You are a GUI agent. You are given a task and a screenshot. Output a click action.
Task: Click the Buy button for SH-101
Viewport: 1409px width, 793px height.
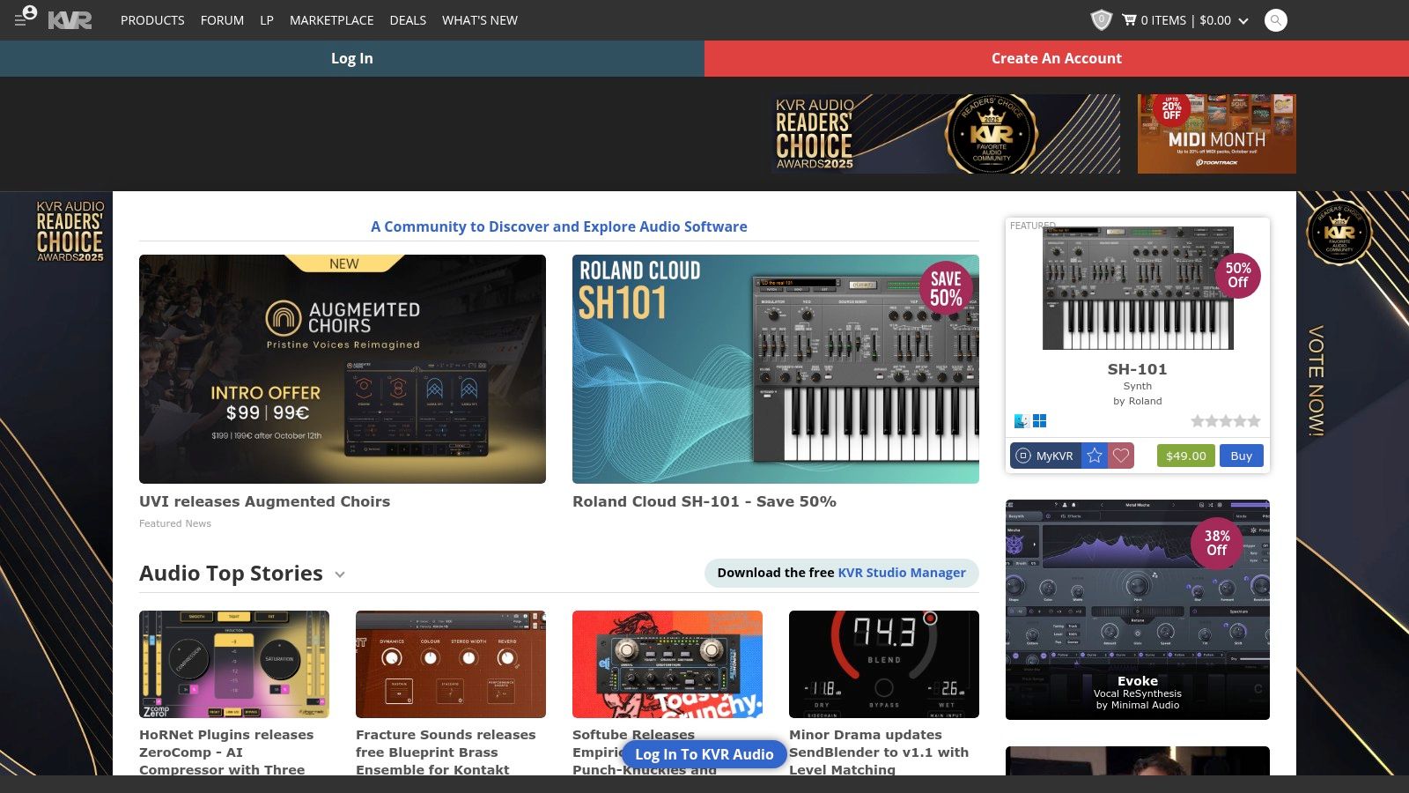coord(1242,456)
